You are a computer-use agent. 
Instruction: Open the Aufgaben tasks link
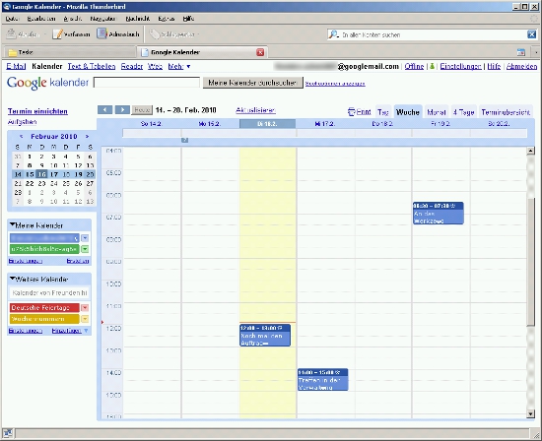(22, 121)
